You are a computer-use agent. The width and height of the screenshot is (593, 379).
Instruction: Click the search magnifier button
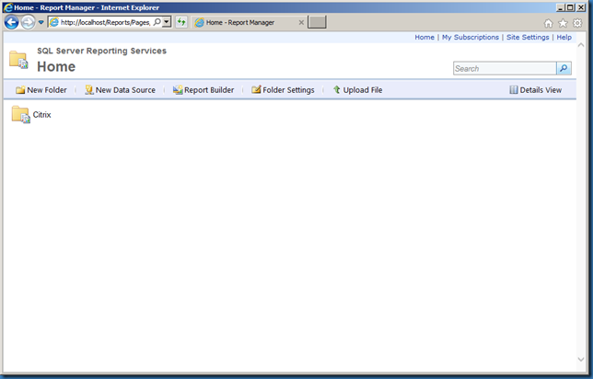(x=564, y=68)
